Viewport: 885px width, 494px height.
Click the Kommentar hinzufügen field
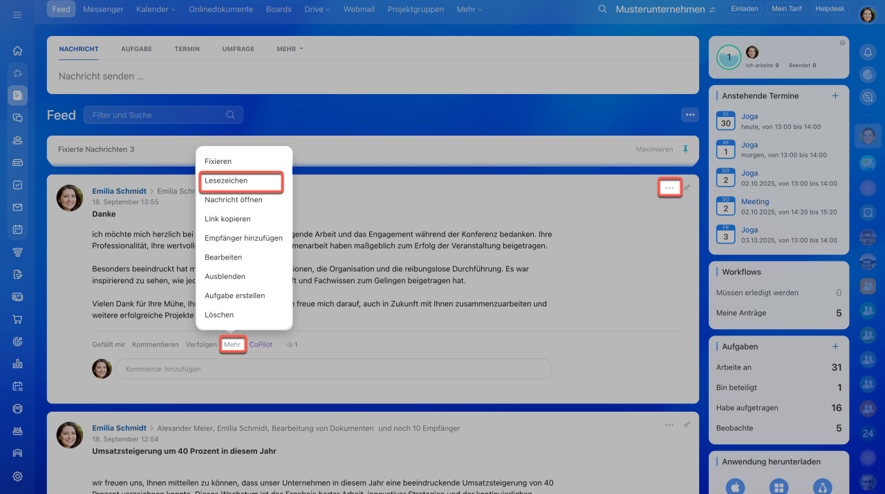point(333,369)
